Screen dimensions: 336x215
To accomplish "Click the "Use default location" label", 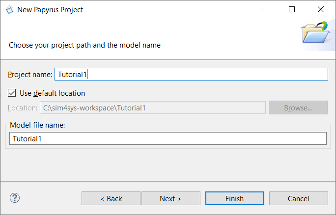I will [x=52, y=93].
